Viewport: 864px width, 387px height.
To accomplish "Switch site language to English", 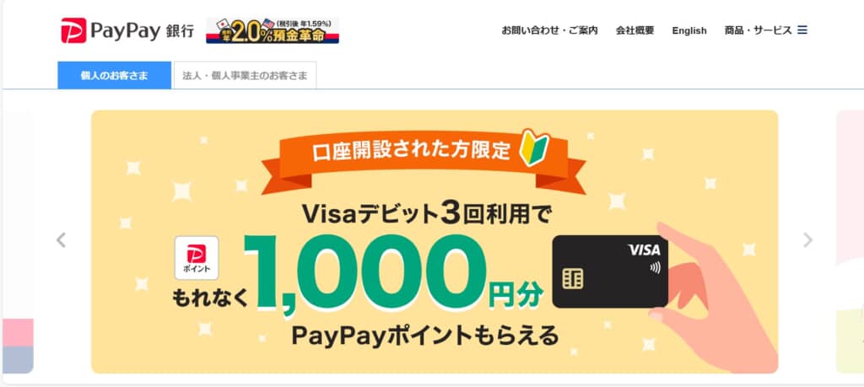I will (x=689, y=30).
